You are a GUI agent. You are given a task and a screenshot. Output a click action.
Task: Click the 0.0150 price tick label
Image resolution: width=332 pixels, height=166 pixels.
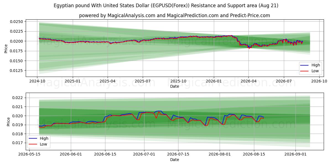coord(17,61)
